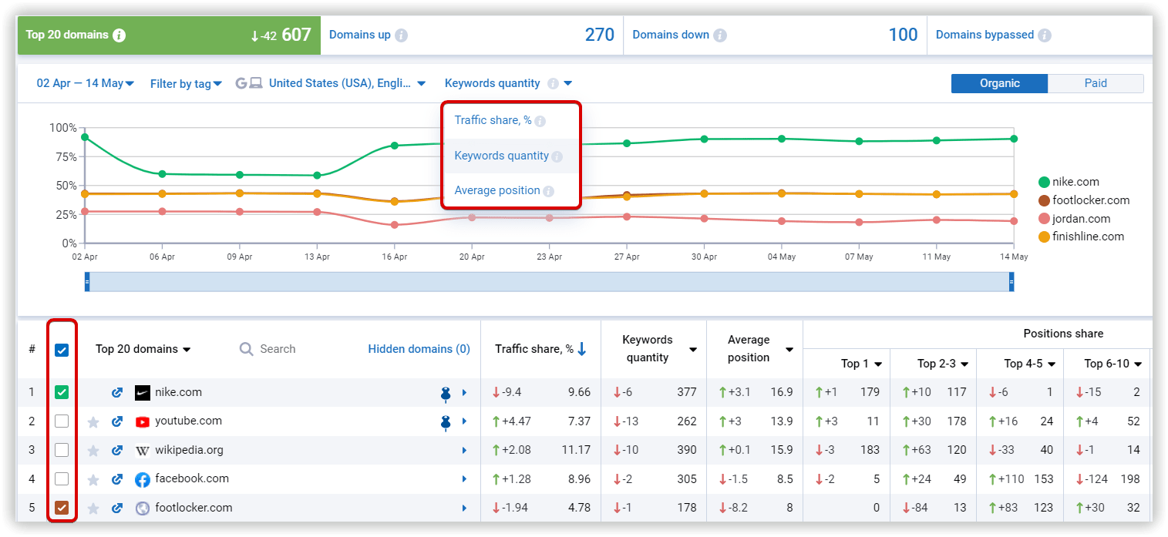This screenshot has width=1168, height=537.
Task: Open the youtube.com domain link
Action: coord(188,421)
